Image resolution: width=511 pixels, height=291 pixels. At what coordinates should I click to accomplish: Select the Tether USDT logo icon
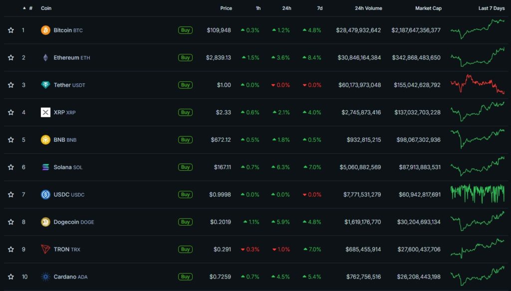click(x=46, y=85)
